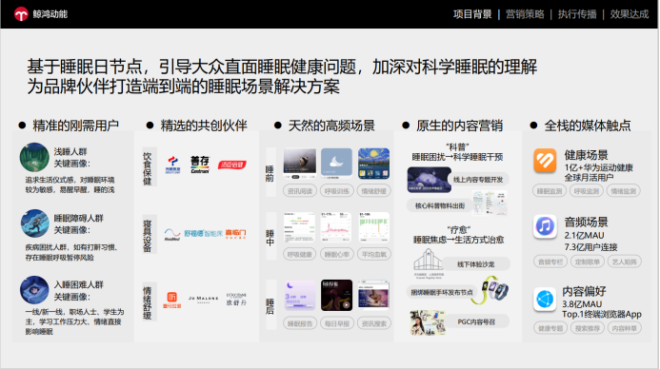Click the ResMed wave logo
Screen dimensions: 660x369
pyautogui.click(x=172, y=235)
